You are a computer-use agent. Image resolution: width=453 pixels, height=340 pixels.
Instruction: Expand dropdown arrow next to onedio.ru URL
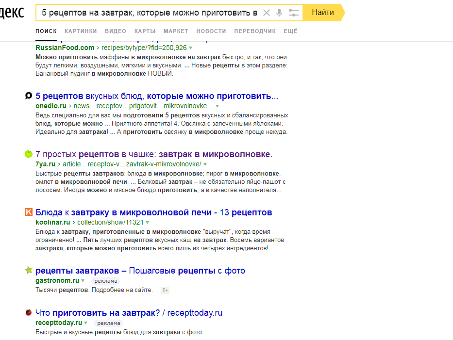[217, 106]
